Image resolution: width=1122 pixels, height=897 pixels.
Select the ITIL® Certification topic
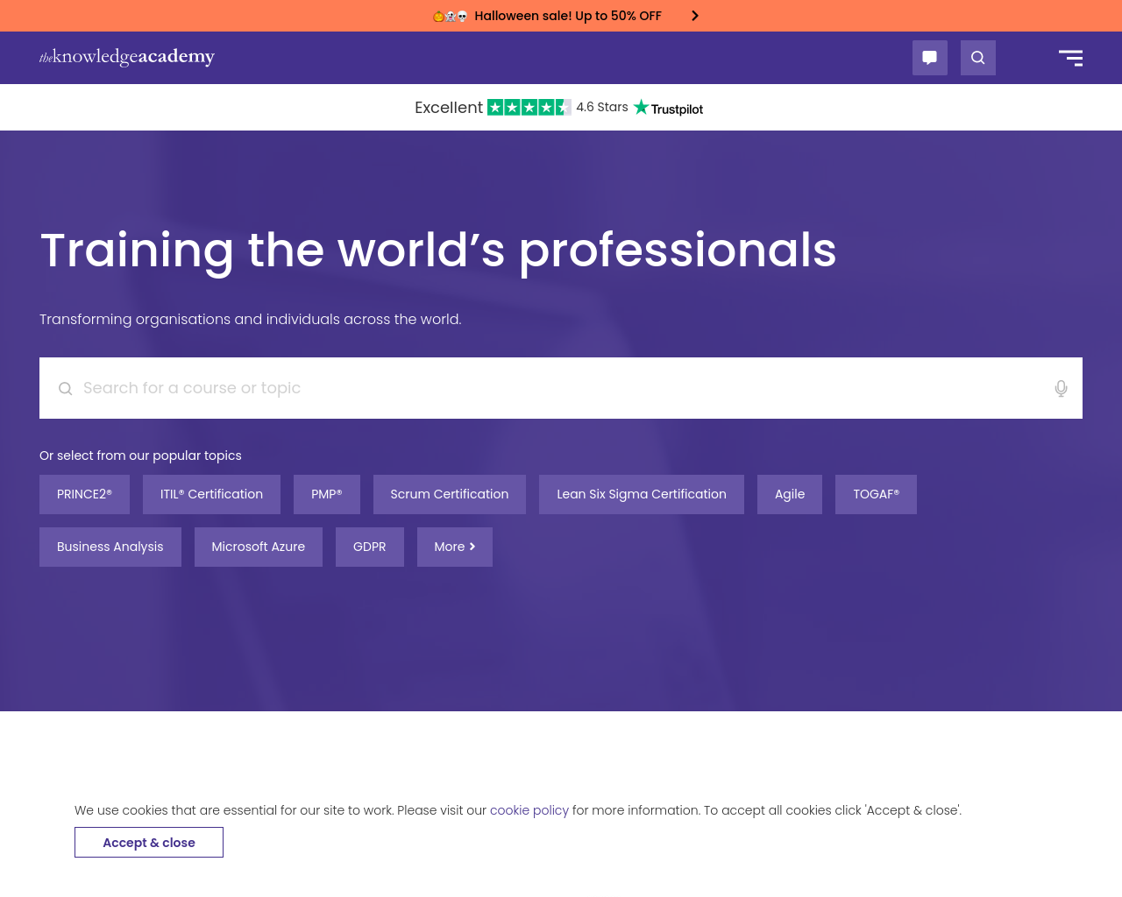(x=211, y=494)
